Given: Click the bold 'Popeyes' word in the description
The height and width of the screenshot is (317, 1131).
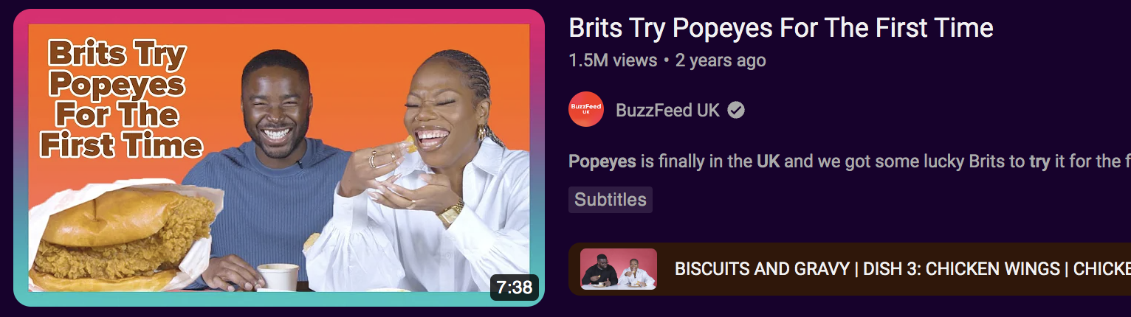Looking at the screenshot, I should point(602,161).
